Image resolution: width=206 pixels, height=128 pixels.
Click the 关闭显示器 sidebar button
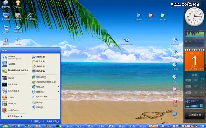(x=195, y=115)
